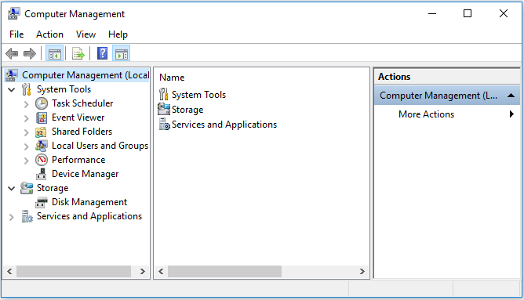
Task: Click the Local Users and Groups icon
Action: click(x=42, y=146)
